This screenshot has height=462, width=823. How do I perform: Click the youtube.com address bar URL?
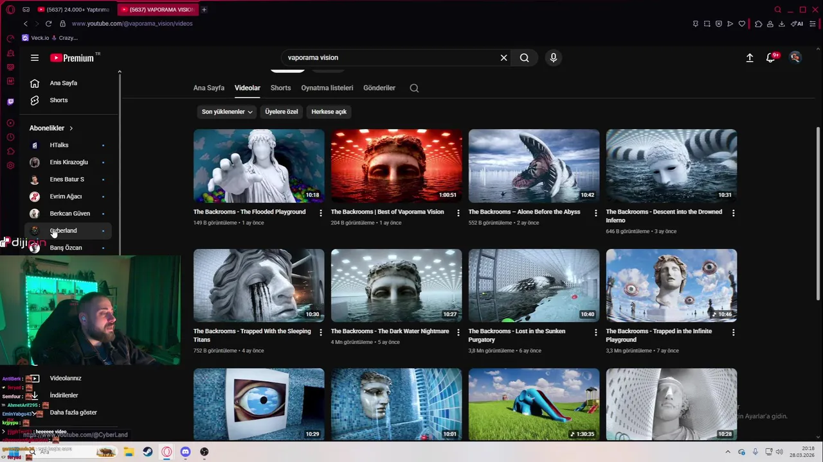132,24
